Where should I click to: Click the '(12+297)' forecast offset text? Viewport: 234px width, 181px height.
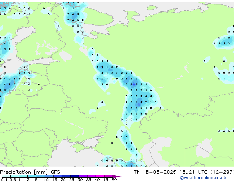click(222, 172)
